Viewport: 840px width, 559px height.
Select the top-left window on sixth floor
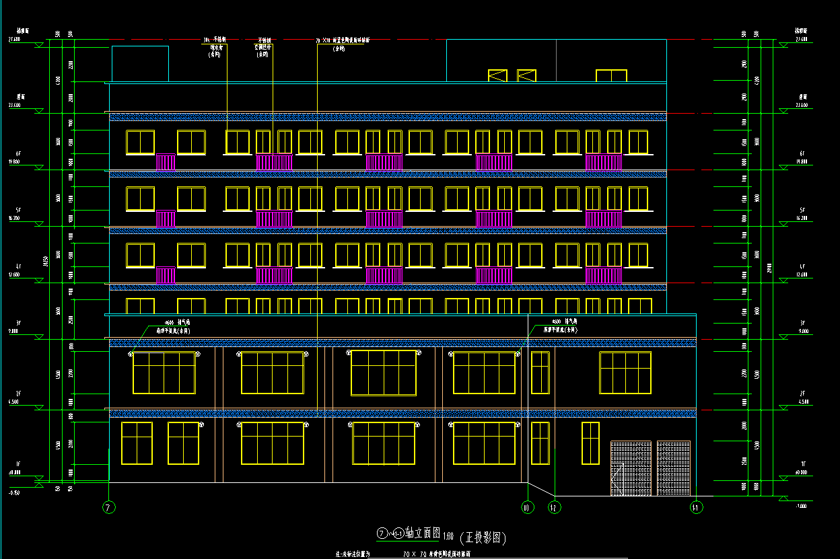click(x=141, y=143)
